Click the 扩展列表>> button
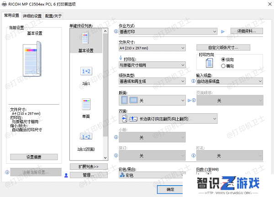Screen dimensions: 274x197 point(89,167)
